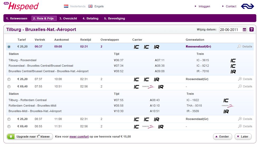This screenshot has height=147, width=260.
Task: Select the 07:37 departure radio button
Action: coord(9,79)
